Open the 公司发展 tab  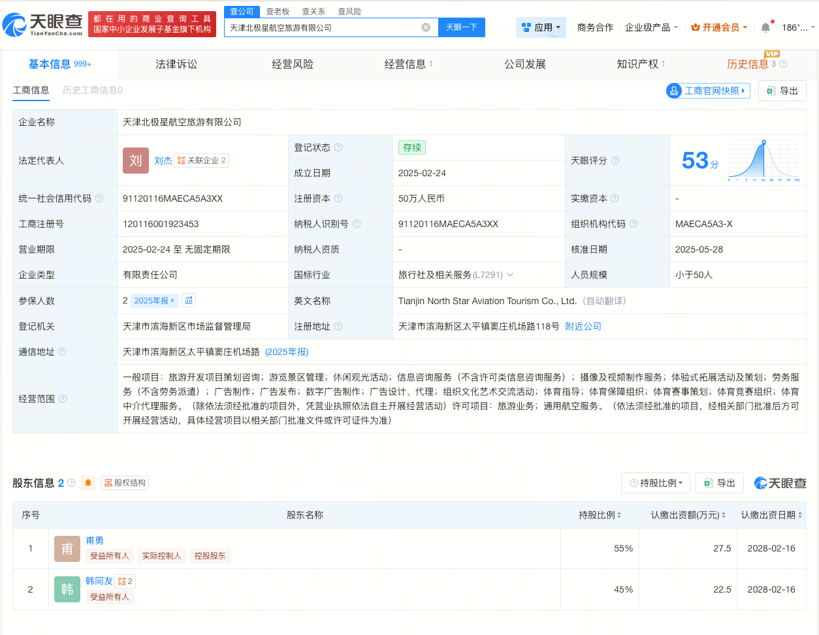click(525, 64)
